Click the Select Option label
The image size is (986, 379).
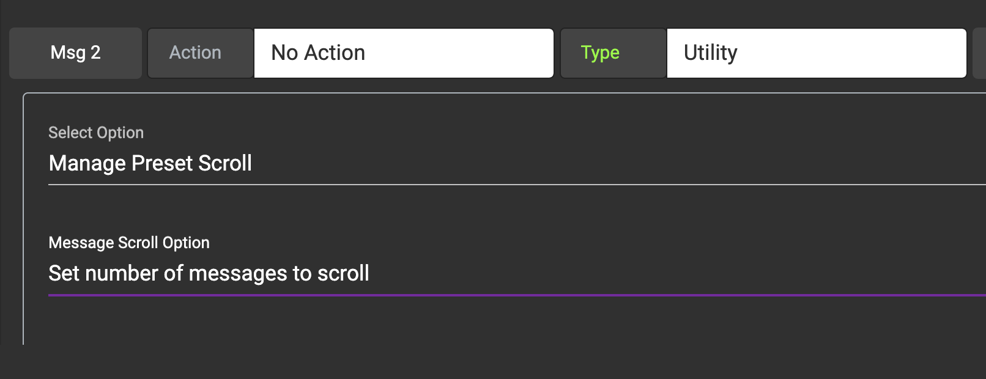pos(96,133)
